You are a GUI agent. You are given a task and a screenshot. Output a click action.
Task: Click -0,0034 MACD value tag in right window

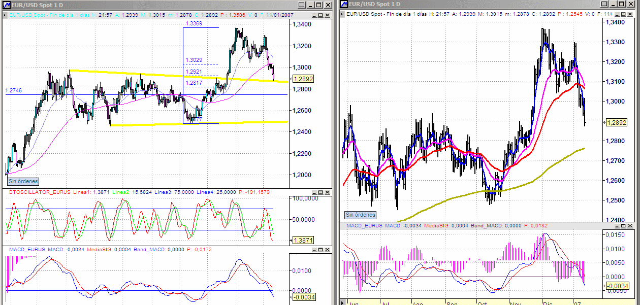[x=617, y=286]
